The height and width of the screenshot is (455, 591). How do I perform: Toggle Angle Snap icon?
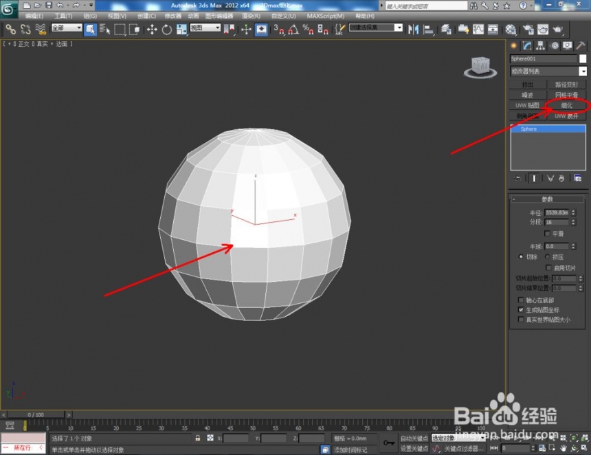[293, 29]
